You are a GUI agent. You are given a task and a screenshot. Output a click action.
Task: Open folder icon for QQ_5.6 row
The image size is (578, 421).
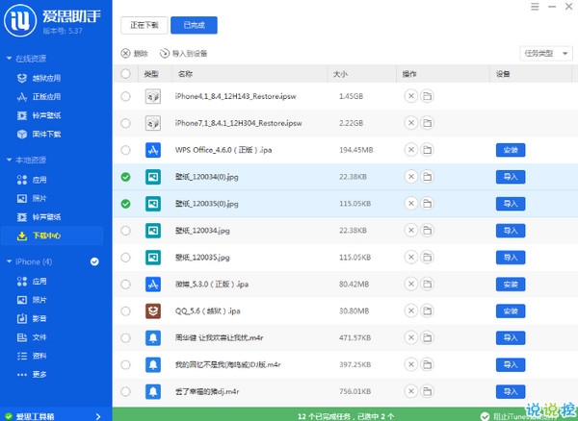[427, 311]
